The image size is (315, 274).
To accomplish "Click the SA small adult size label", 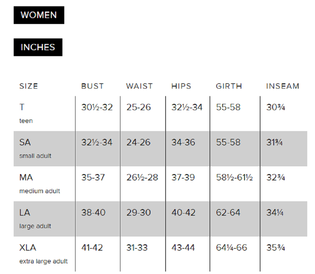I will [x=35, y=148].
